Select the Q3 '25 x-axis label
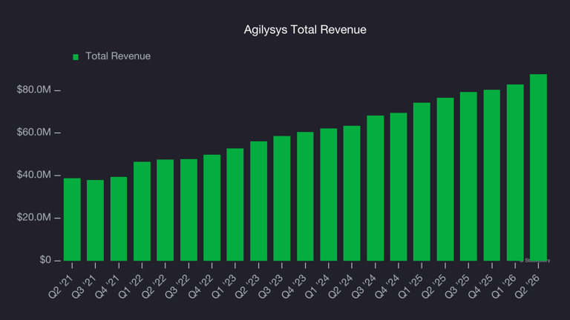570x320 pixels. click(x=456, y=287)
